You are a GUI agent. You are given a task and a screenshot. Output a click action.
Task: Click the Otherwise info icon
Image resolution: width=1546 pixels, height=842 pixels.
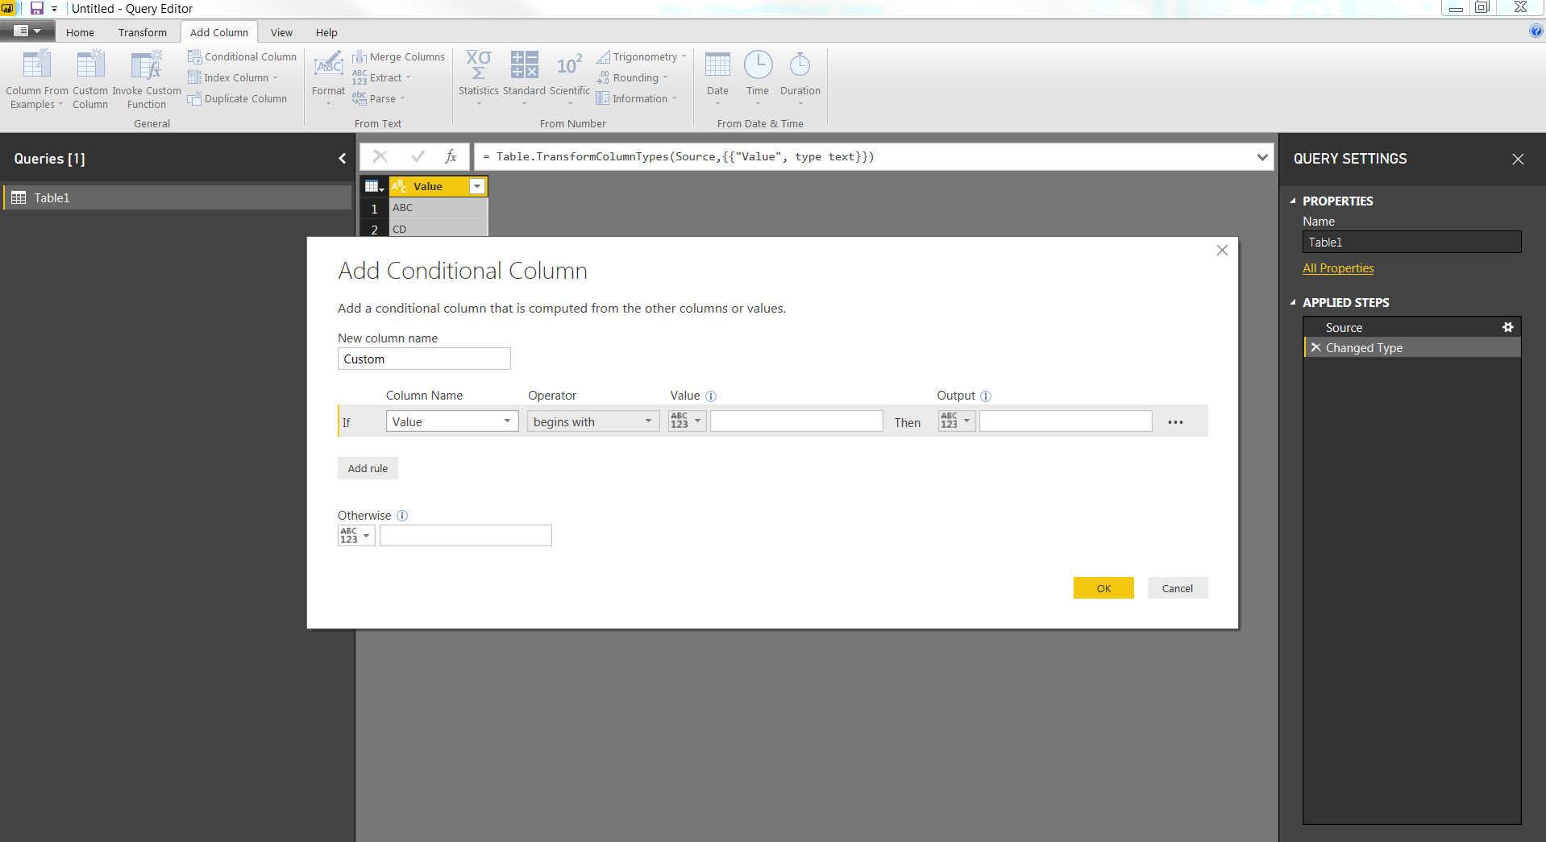pos(402,516)
